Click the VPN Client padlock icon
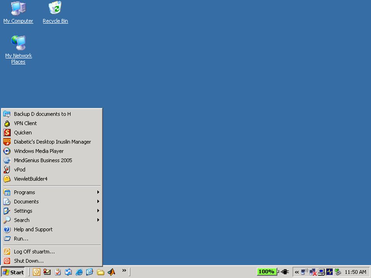This screenshot has width=371, height=278. (x=7, y=124)
